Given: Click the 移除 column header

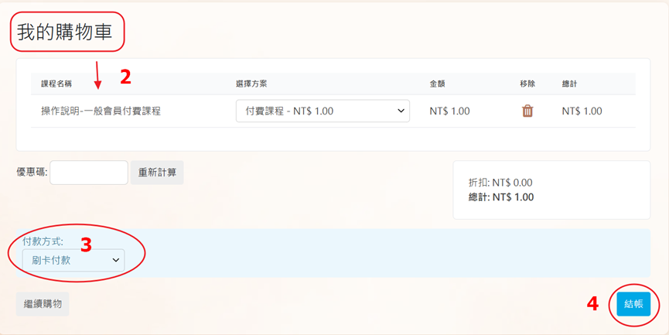Looking at the screenshot, I should [527, 84].
